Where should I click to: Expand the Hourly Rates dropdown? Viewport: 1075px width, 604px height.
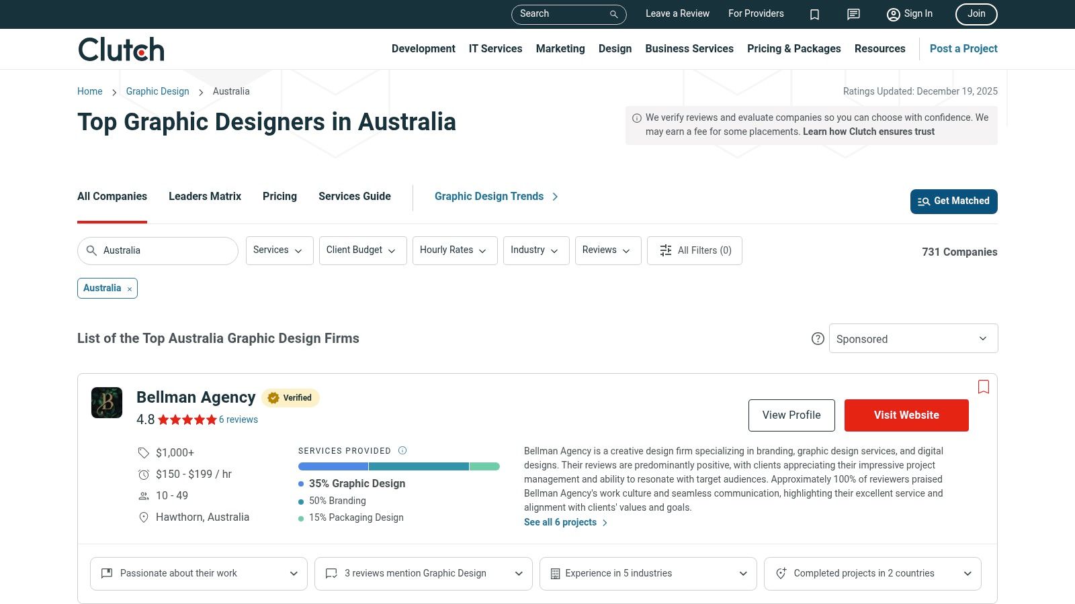click(x=454, y=250)
